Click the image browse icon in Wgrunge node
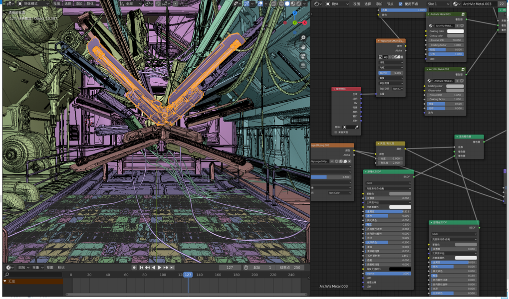Image resolution: width=509 pixels, height=299 pixels. [x=380, y=57]
